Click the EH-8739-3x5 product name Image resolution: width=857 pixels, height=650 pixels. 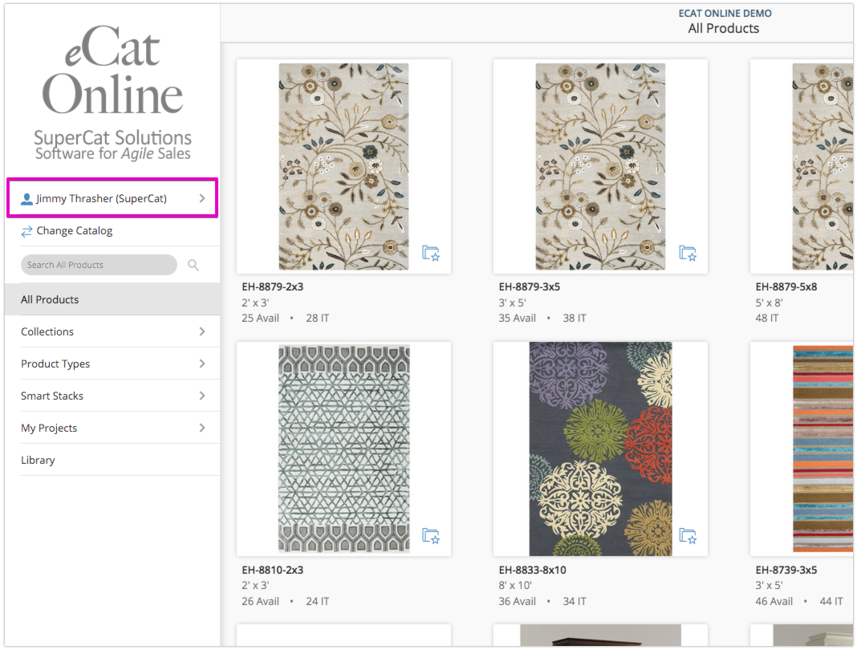point(786,571)
